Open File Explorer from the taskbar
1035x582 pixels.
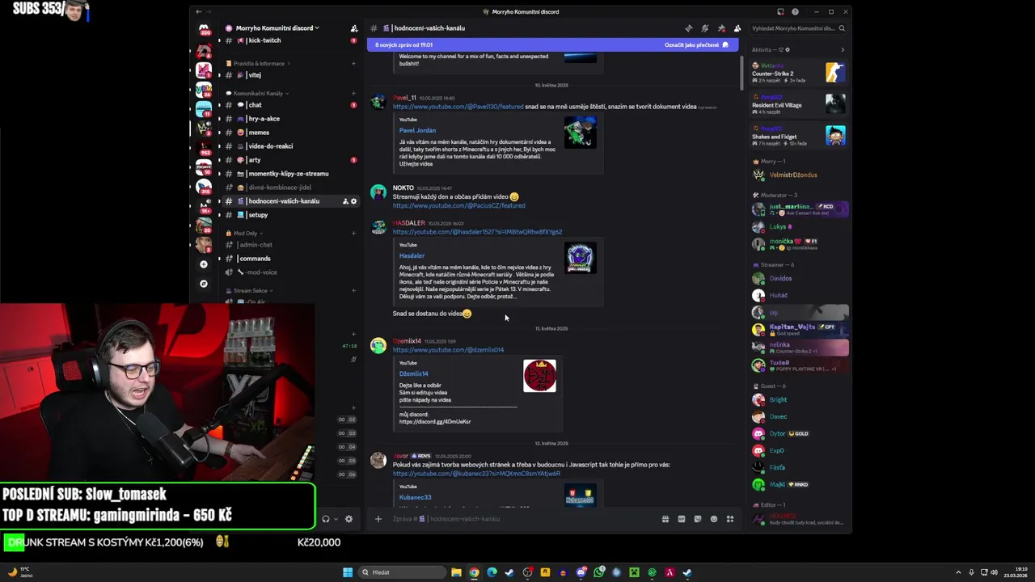(456, 572)
